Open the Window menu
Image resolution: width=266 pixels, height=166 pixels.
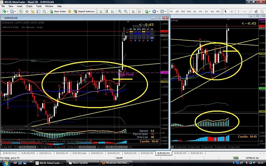click(x=49, y=6)
